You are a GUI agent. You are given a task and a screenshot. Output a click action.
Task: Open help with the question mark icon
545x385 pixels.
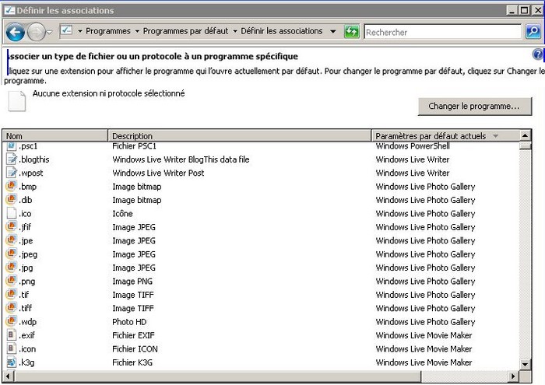coord(537,54)
